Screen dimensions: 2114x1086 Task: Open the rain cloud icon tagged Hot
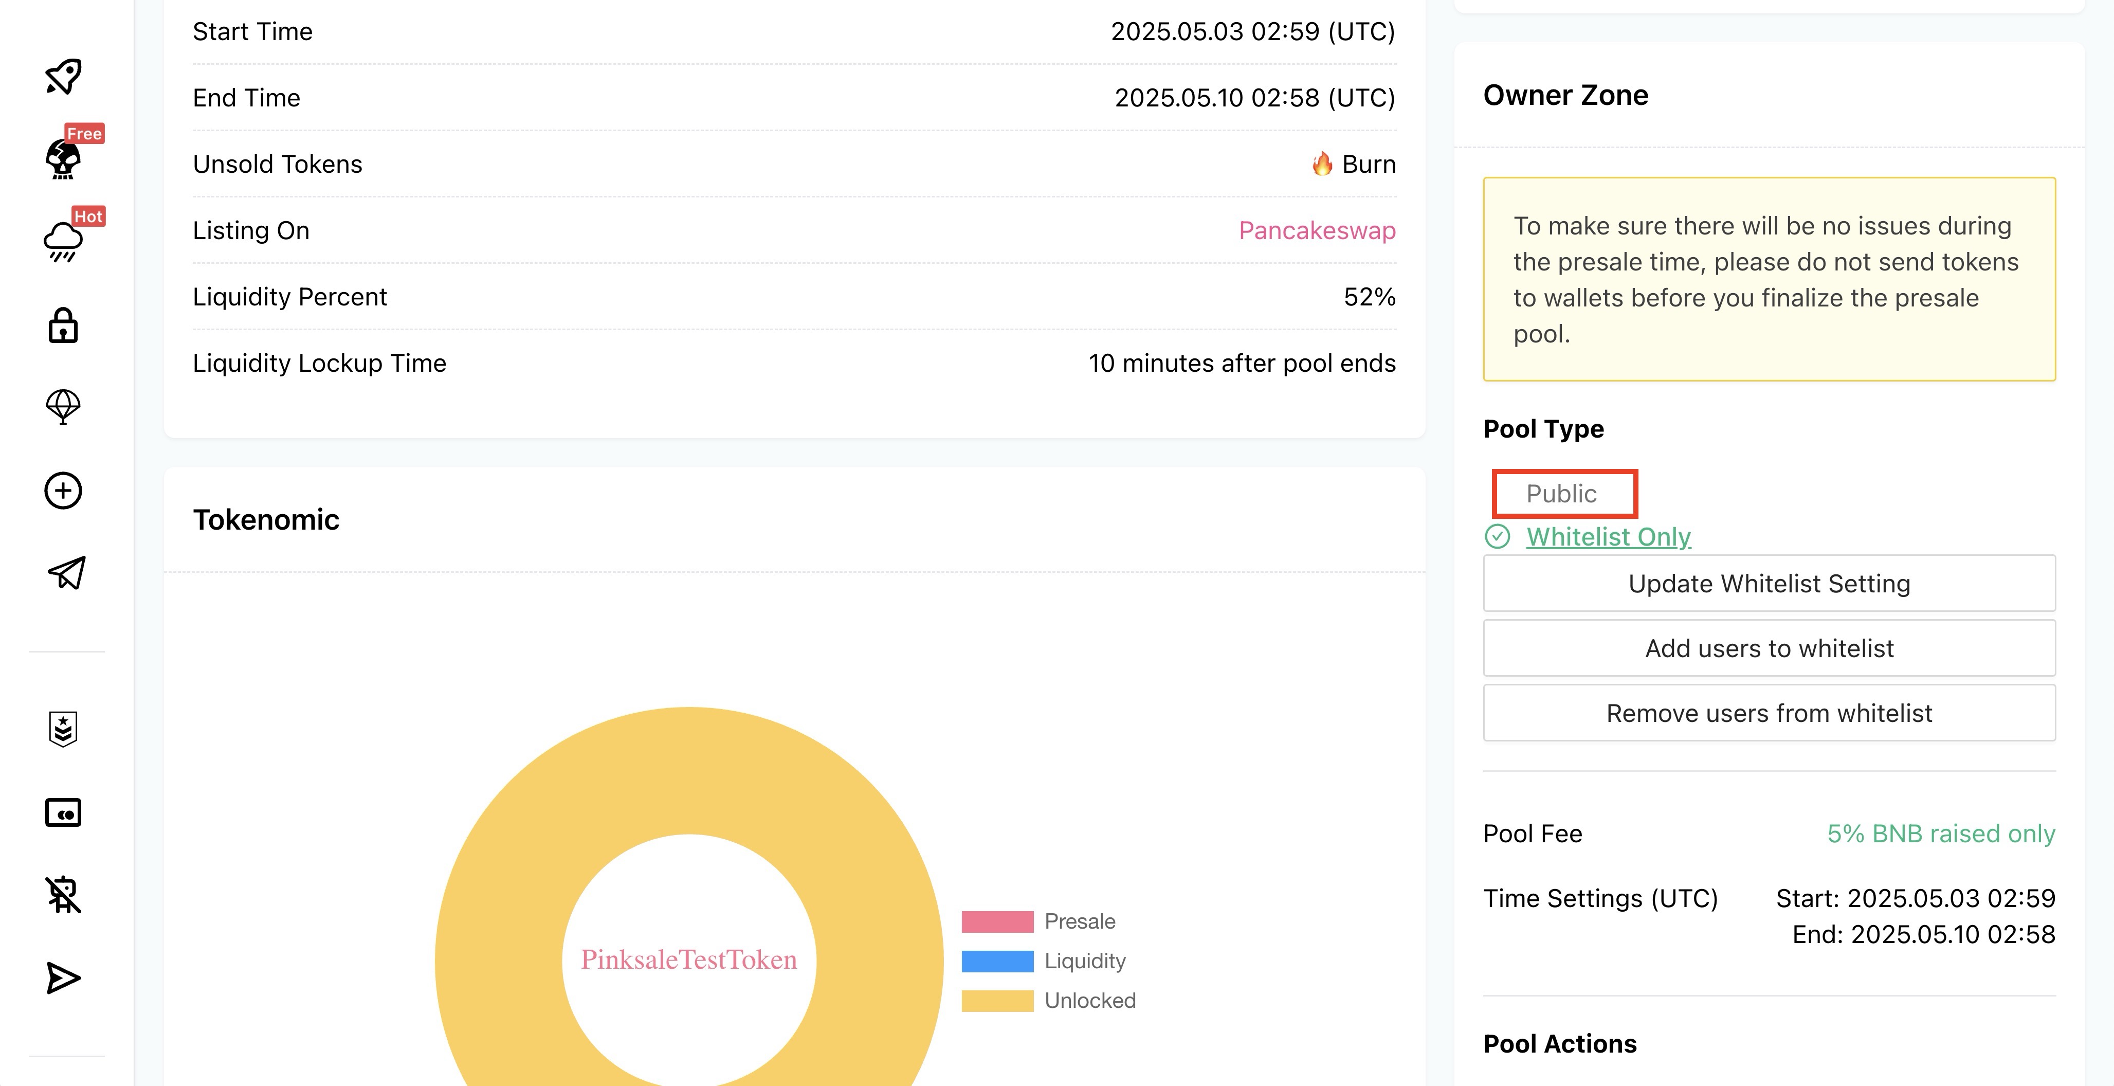coord(63,242)
